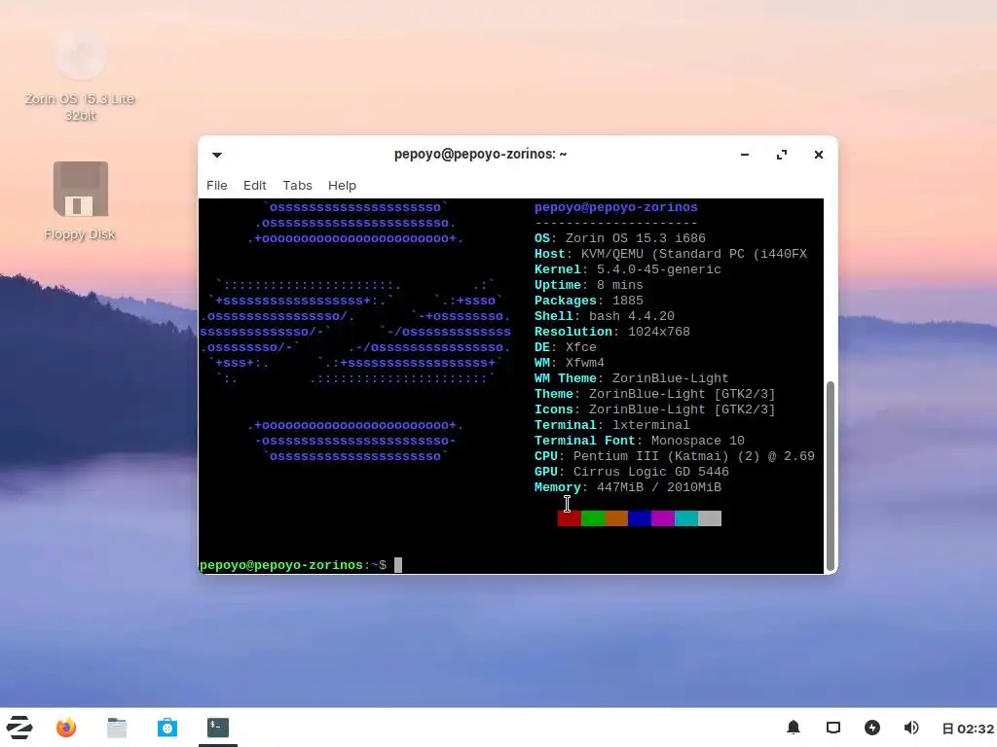997x747 pixels.
Task: Click the 'CPU: Pentium III (Katmai)' line
Action: 675,456
